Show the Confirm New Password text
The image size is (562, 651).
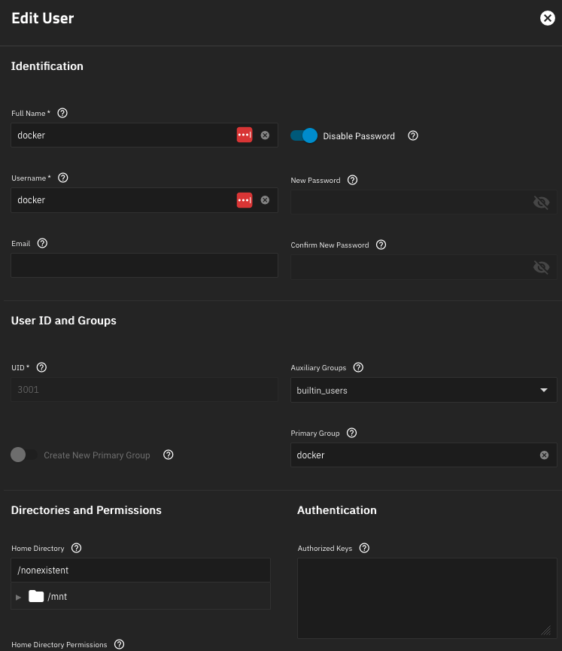541,267
